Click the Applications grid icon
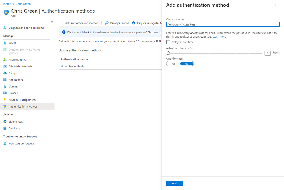Image resolution: width=284 pixels, height=190 pixels. pyautogui.click(x=5, y=80)
